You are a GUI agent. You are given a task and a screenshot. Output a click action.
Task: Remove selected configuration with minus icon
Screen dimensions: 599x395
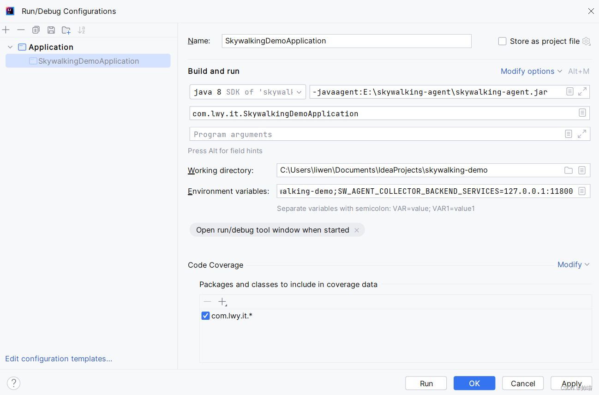pyautogui.click(x=21, y=30)
